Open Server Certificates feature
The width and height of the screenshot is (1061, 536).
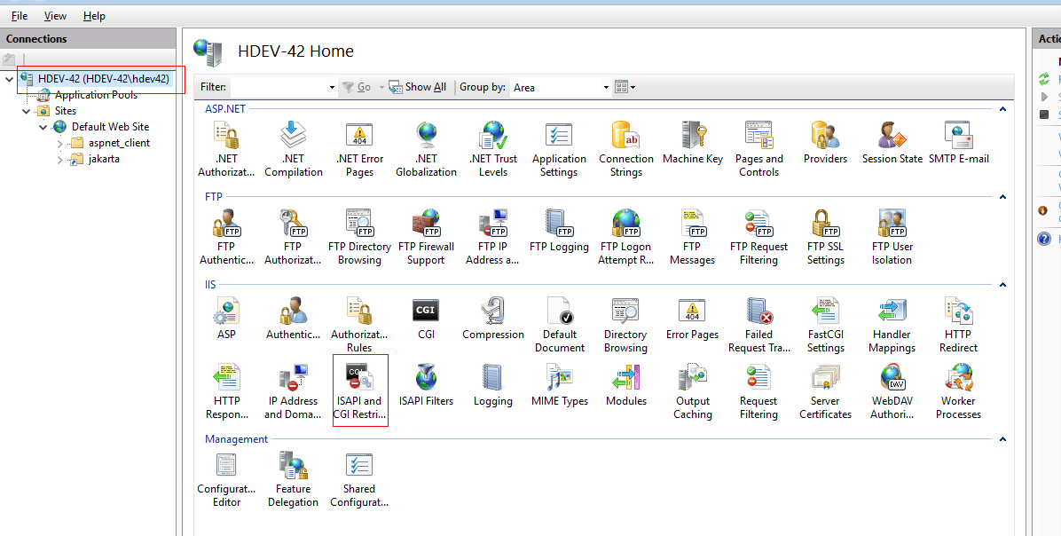[x=826, y=391]
